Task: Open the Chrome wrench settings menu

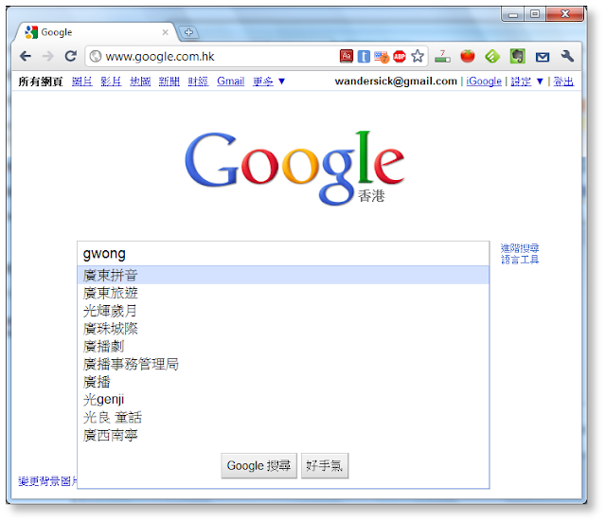Action: (x=567, y=57)
